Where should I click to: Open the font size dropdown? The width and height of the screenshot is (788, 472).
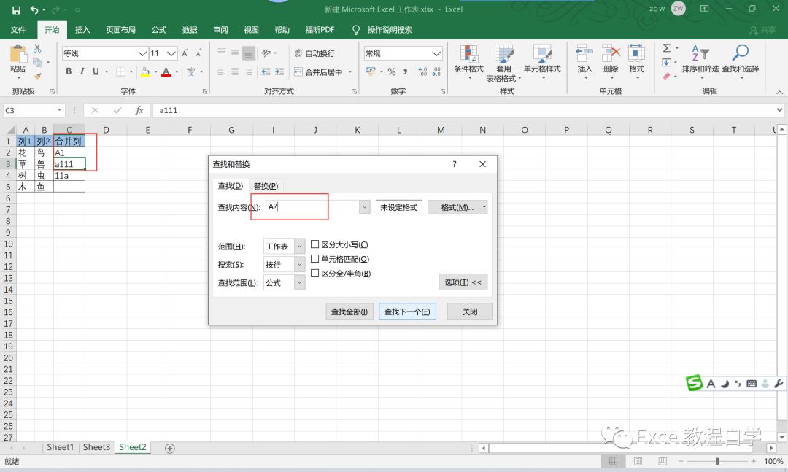point(171,53)
